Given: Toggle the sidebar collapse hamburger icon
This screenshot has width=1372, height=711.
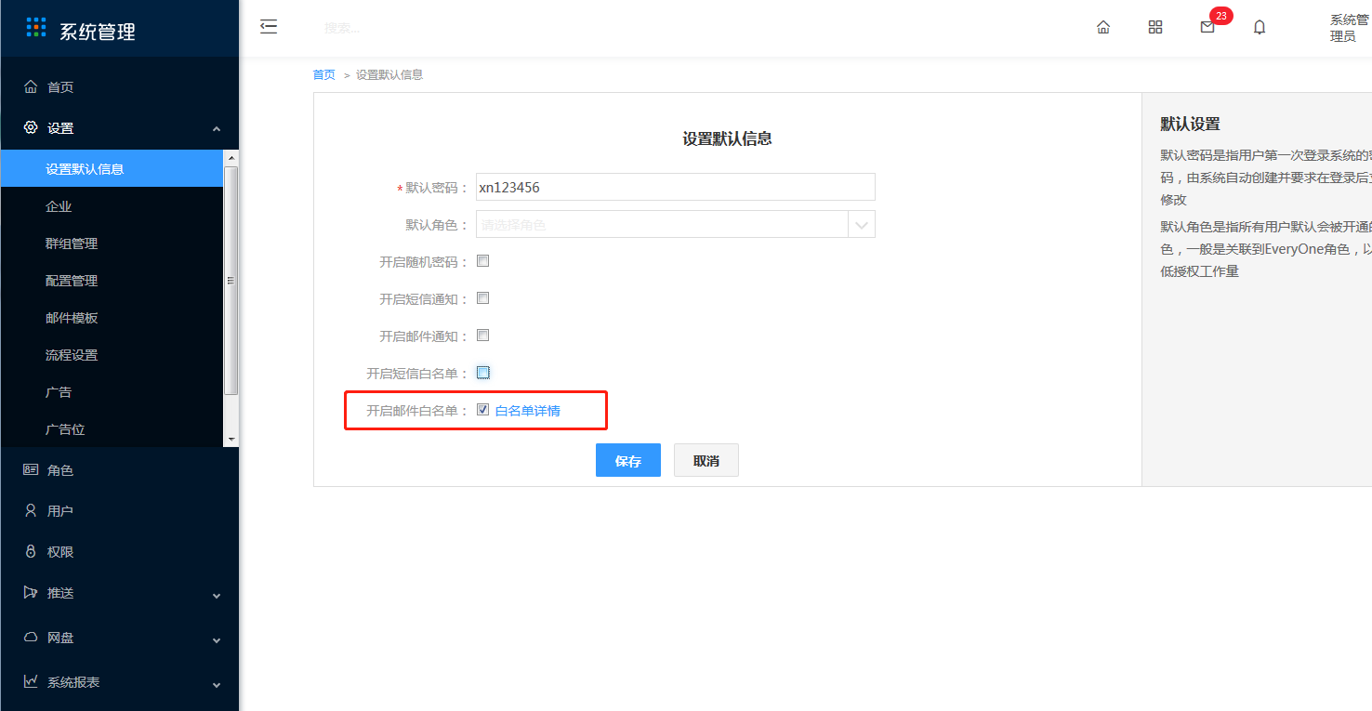Looking at the screenshot, I should point(269,27).
